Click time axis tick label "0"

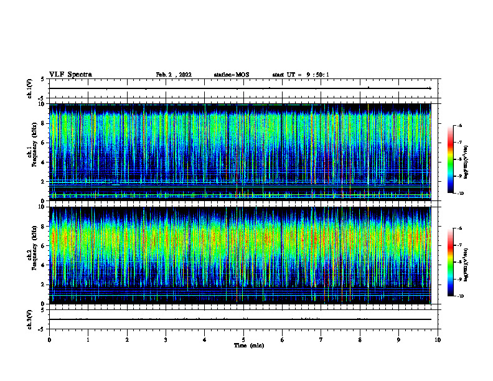click(x=49, y=340)
